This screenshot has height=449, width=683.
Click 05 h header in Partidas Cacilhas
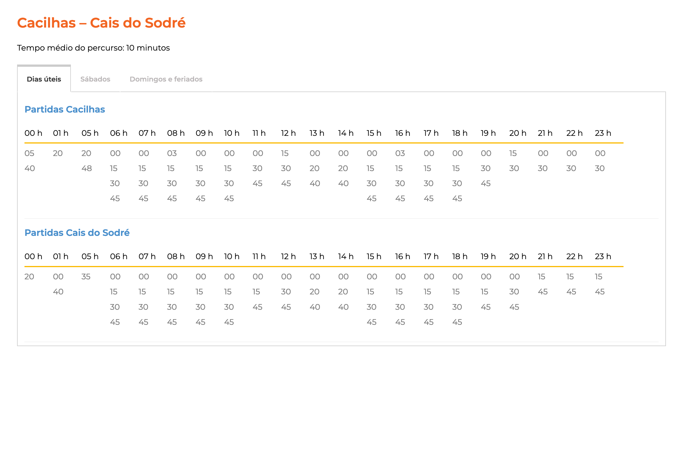(90, 133)
